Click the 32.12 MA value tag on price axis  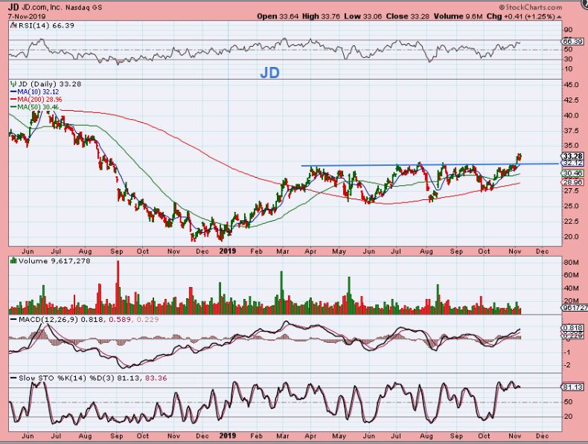(x=572, y=163)
